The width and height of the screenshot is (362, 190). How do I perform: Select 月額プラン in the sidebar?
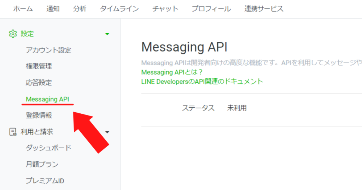tap(42, 165)
